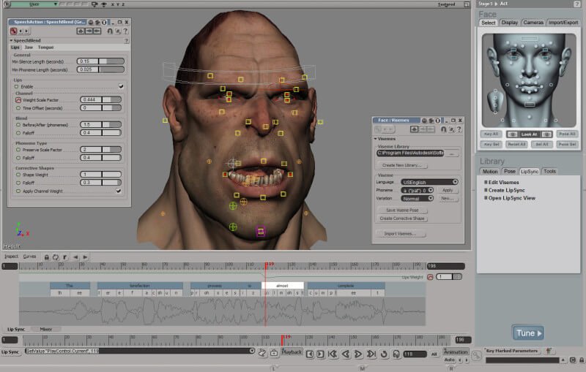Open the Variation dropdown set to Normal
Viewport: 586px width, 372px height.
click(418, 198)
